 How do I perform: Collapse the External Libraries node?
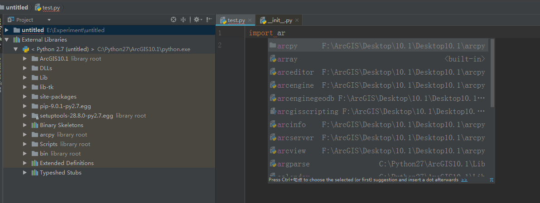tap(7, 39)
